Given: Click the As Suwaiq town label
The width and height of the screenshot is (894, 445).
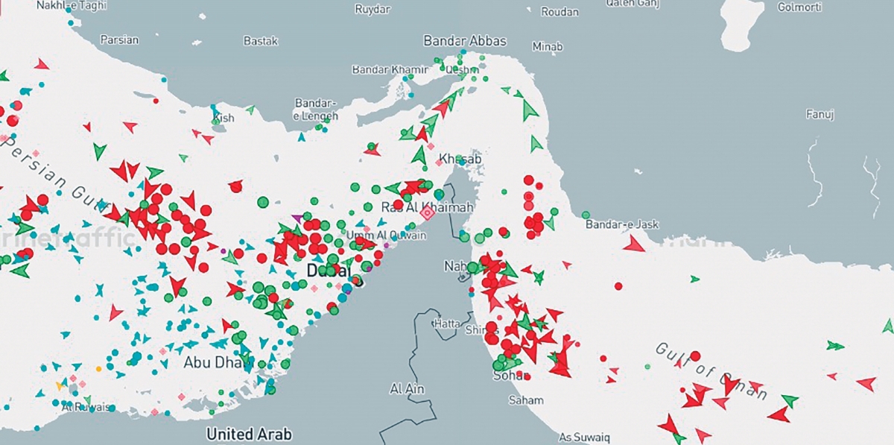Looking at the screenshot, I should tap(585, 437).
